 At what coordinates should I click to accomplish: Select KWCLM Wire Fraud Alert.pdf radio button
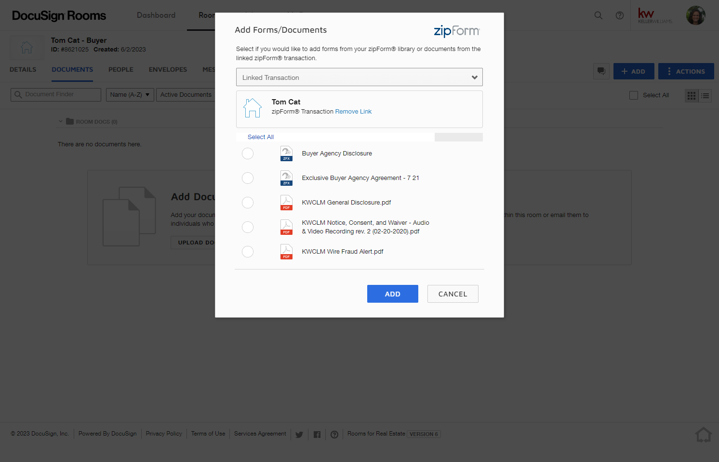pyautogui.click(x=248, y=252)
